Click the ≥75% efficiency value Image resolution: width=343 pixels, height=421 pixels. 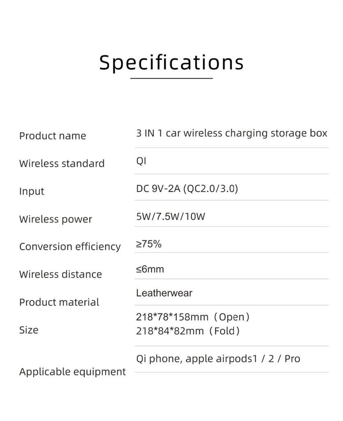(x=149, y=244)
